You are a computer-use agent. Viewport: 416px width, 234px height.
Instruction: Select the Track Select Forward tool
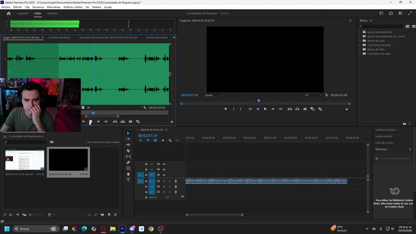pyautogui.click(x=128, y=139)
